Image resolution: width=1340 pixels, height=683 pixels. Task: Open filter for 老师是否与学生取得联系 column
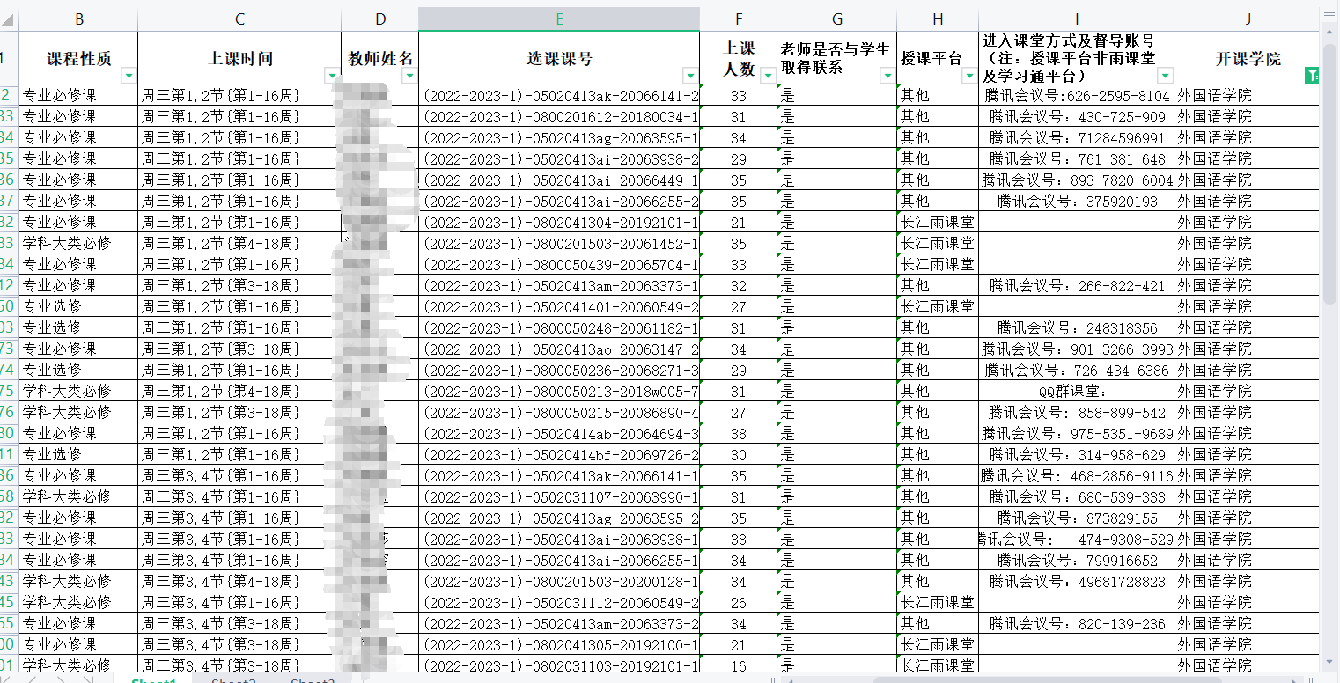(x=888, y=77)
